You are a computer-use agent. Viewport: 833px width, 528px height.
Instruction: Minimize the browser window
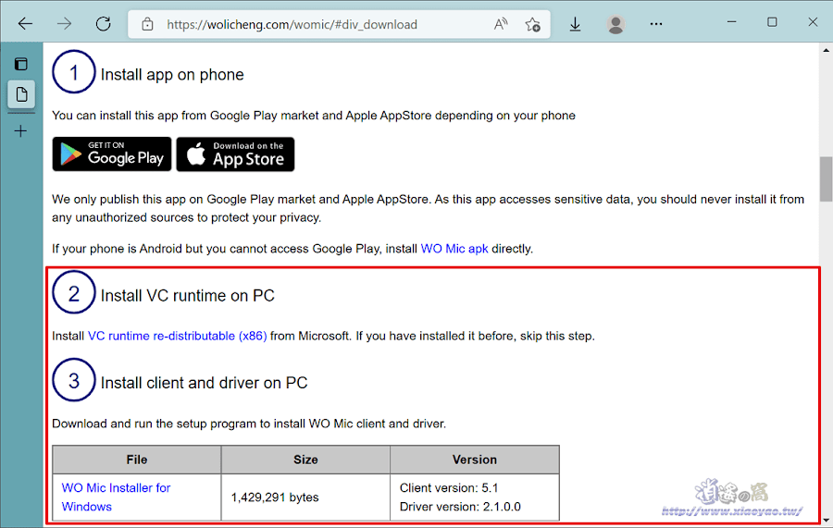point(731,22)
